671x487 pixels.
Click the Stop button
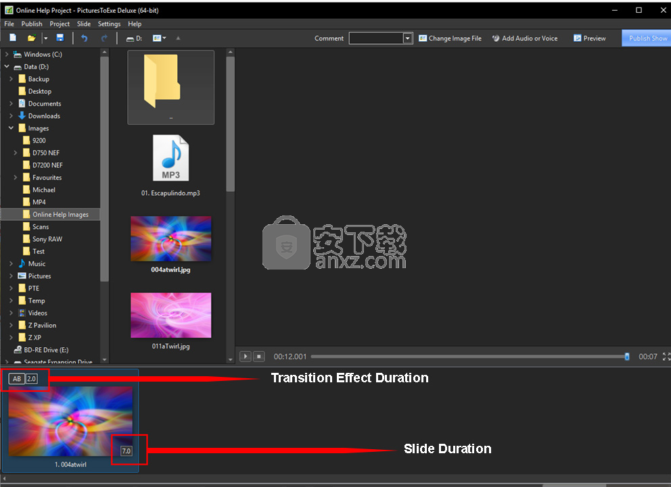pyautogui.click(x=259, y=356)
